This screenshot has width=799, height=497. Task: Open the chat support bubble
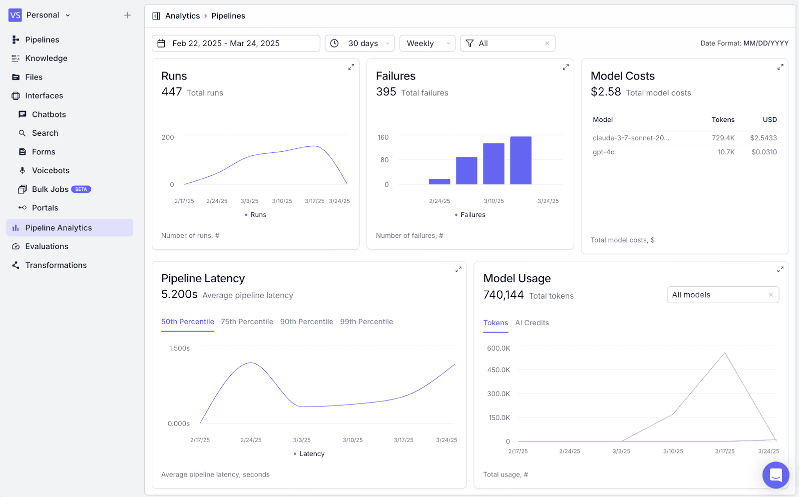(x=776, y=475)
